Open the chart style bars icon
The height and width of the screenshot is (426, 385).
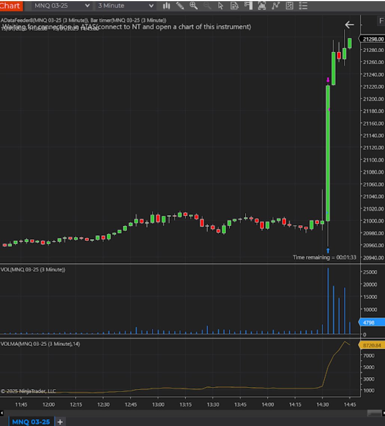click(166, 6)
